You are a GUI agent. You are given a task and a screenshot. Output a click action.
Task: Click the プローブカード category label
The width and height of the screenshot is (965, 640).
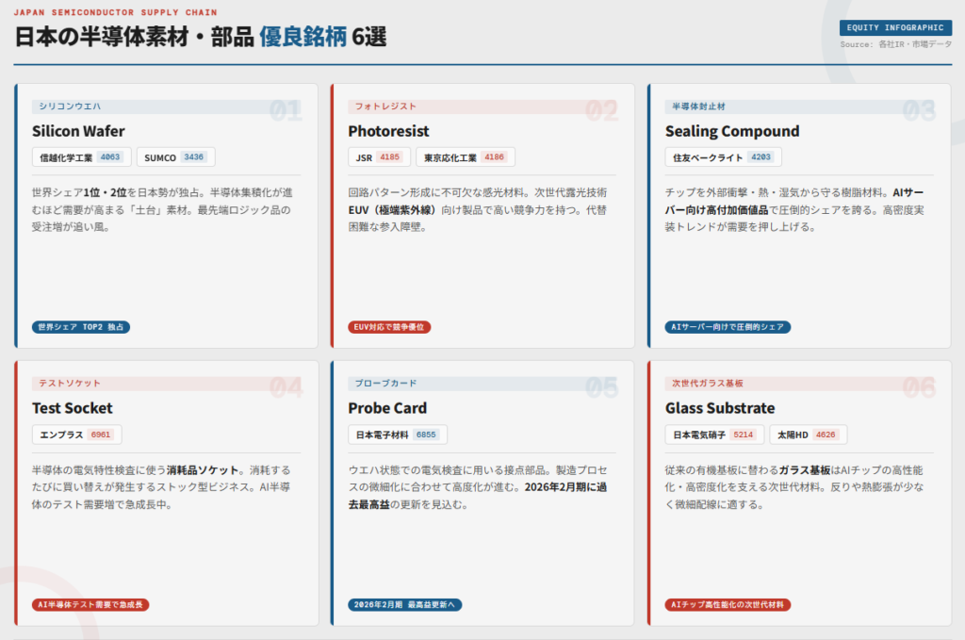[385, 384]
